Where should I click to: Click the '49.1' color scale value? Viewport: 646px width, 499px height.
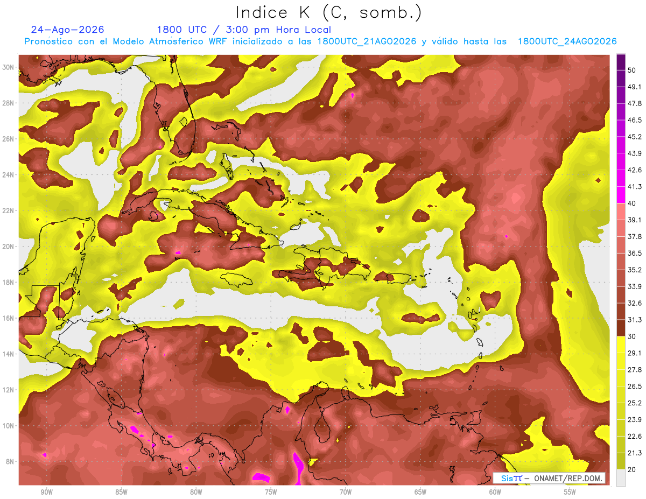(x=635, y=87)
